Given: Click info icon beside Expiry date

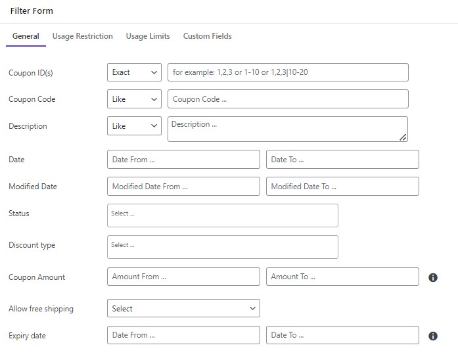Looking at the screenshot, I should click(x=433, y=336).
